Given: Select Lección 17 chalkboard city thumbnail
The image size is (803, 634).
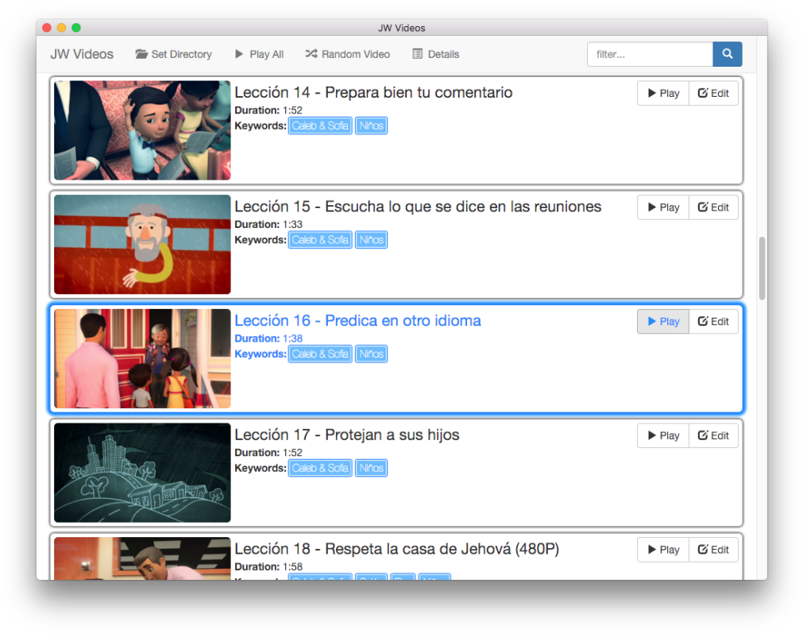Looking at the screenshot, I should click(142, 473).
